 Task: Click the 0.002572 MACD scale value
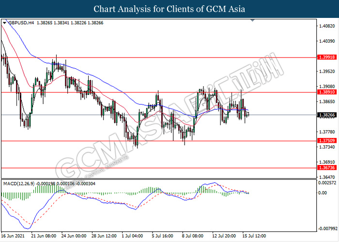point(327,183)
